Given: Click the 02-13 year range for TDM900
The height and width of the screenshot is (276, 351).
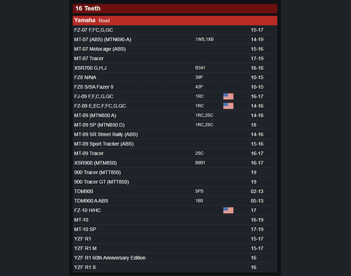Looking at the screenshot, I should click(257, 191).
